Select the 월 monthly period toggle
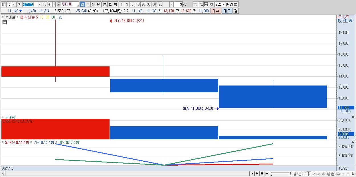 point(93,4)
